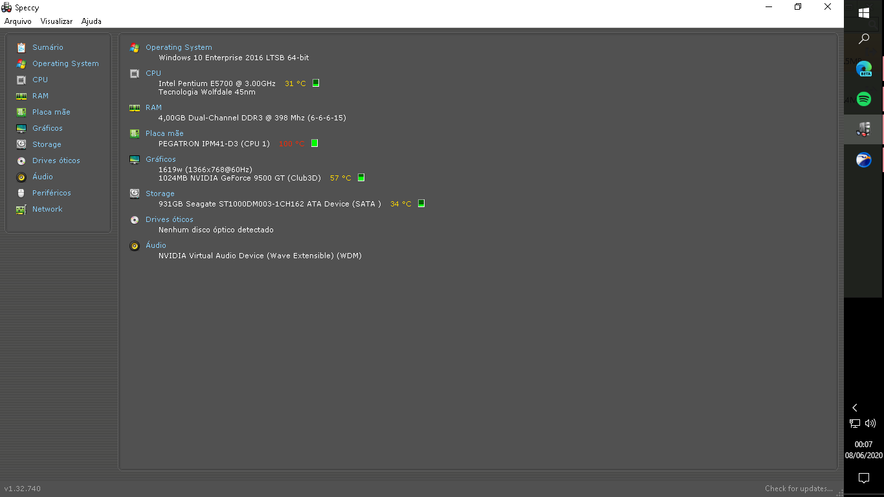This screenshot has height=497, width=884.
Task: Click the Gráficos monitor icon in sidebar
Action: click(21, 128)
